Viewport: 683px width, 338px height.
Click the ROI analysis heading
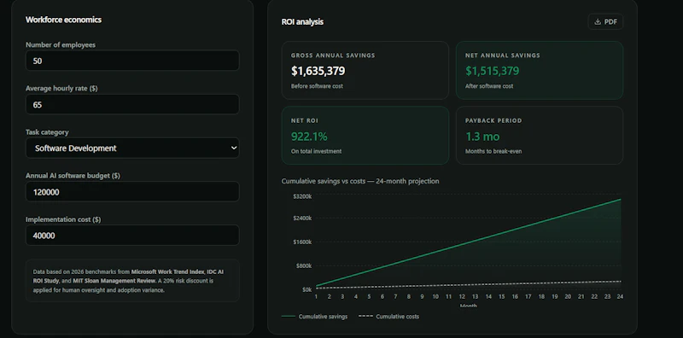point(302,22)
